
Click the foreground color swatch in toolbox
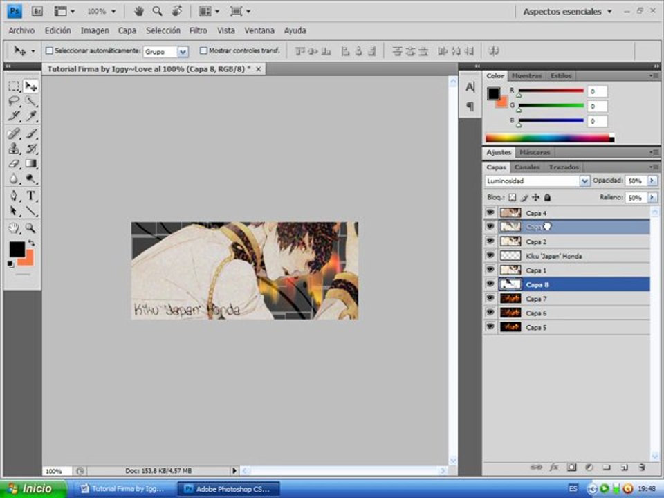(x=17, y=249)
